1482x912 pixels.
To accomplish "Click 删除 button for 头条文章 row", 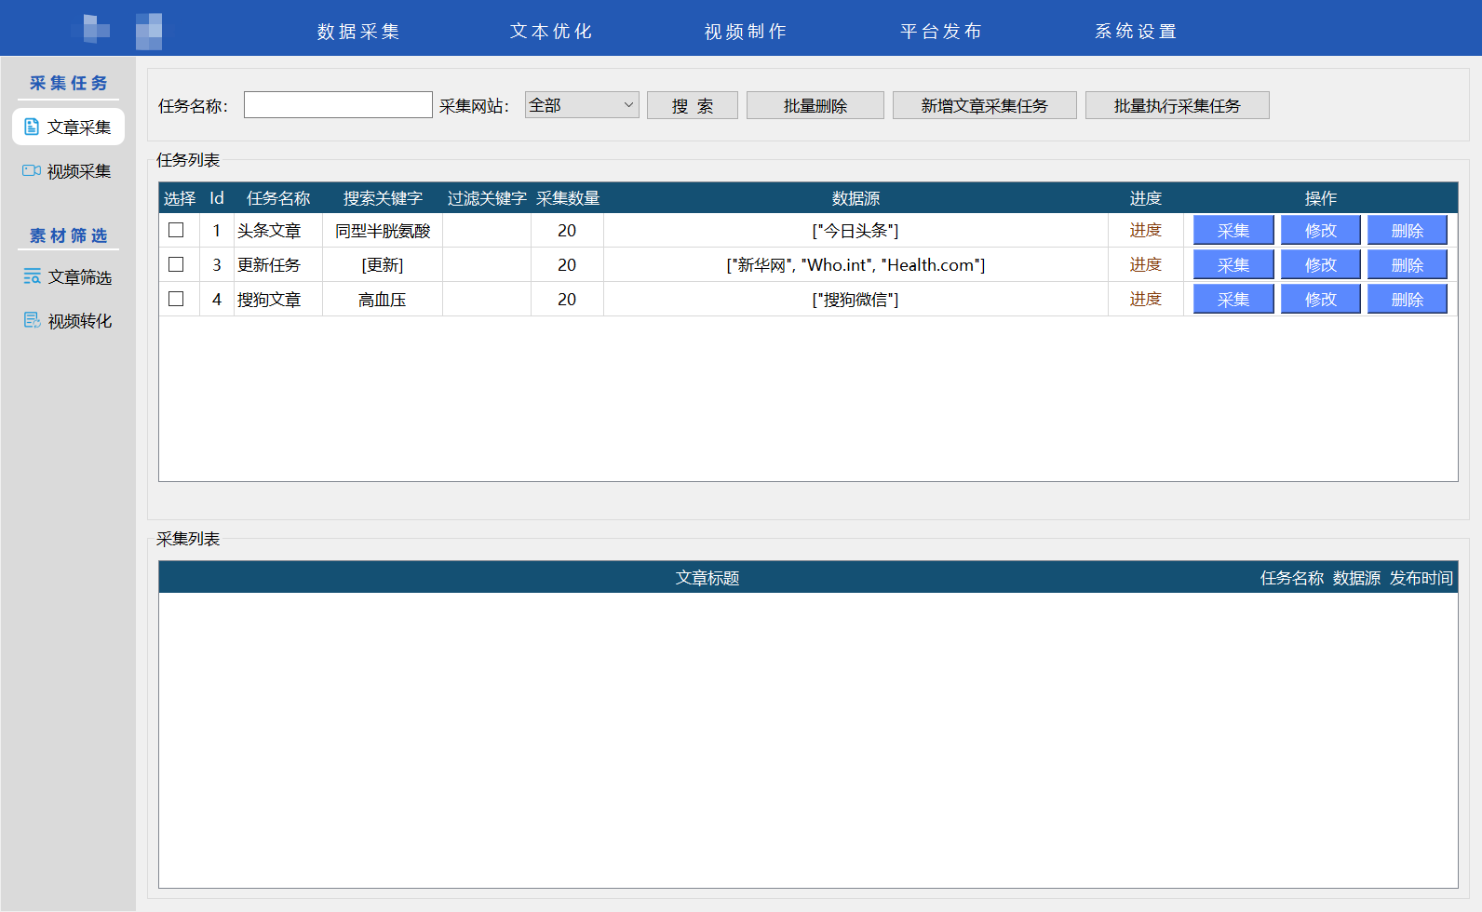I will point(1408,230).
